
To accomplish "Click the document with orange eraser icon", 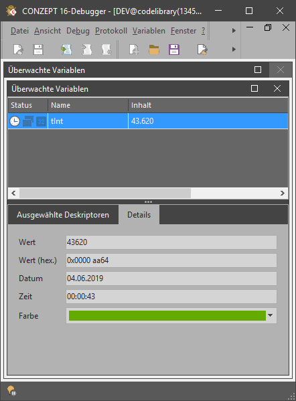I will pos(202,50).
